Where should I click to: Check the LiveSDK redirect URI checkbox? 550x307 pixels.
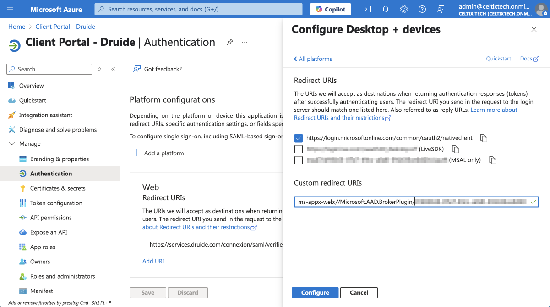point(299,149)
